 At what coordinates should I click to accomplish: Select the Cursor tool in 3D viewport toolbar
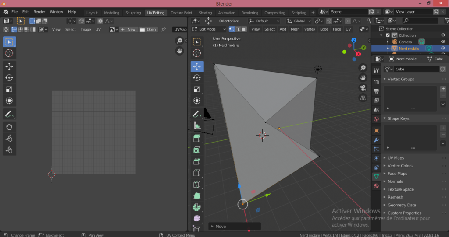pos(197,53)
